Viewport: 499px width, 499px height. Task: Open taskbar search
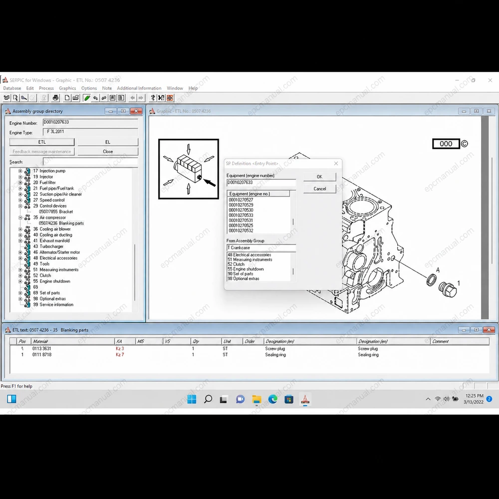pyautogui.click(x=208, y=399)
